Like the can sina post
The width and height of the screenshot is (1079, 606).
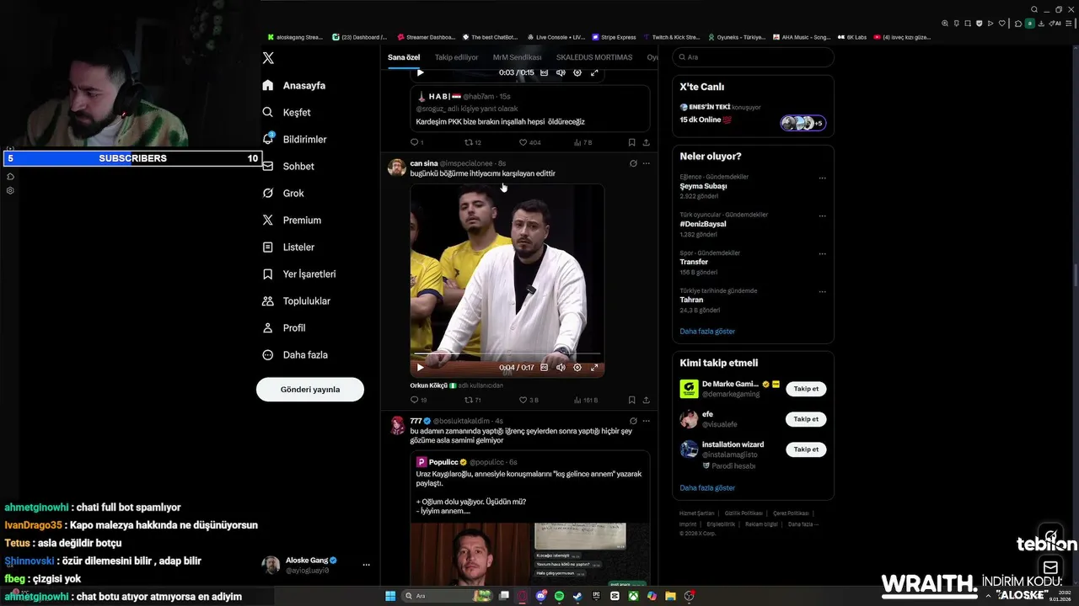click(529, 400)
